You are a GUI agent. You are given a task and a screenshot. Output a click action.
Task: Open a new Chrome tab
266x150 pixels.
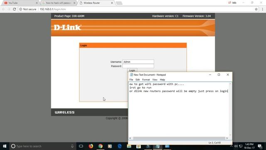click(119, 3)
